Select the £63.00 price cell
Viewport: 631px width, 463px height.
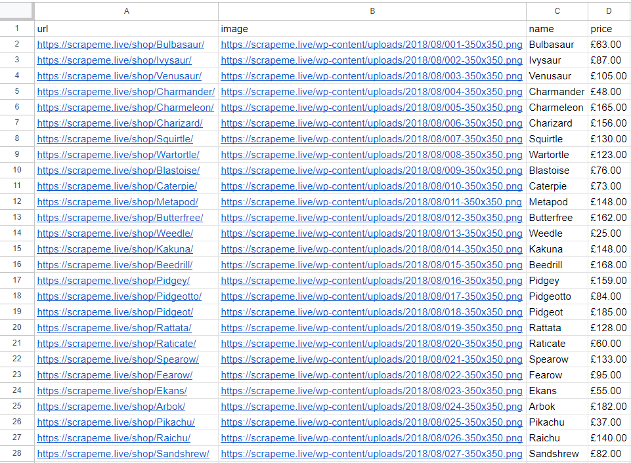tap(609, 45)
